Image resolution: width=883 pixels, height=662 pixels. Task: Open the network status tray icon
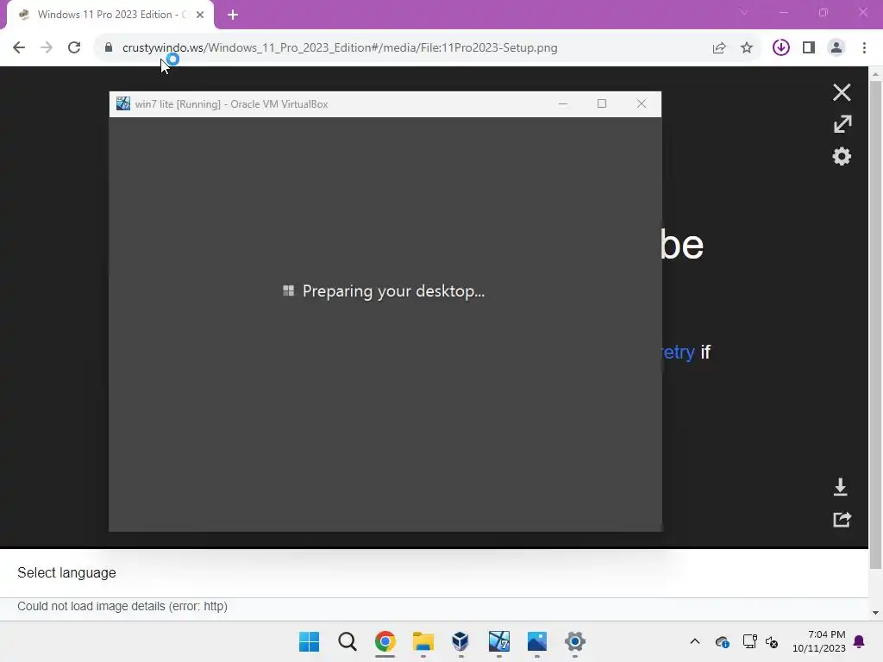[749, 641]
